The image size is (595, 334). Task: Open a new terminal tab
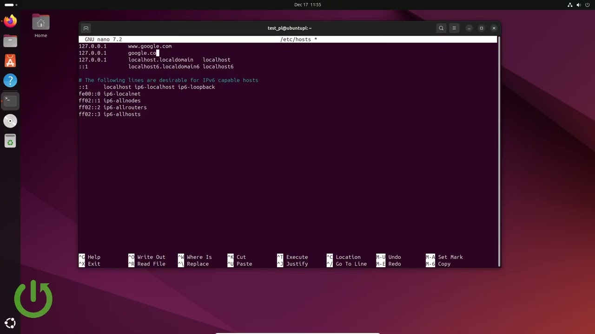click(x=86, y=28)
